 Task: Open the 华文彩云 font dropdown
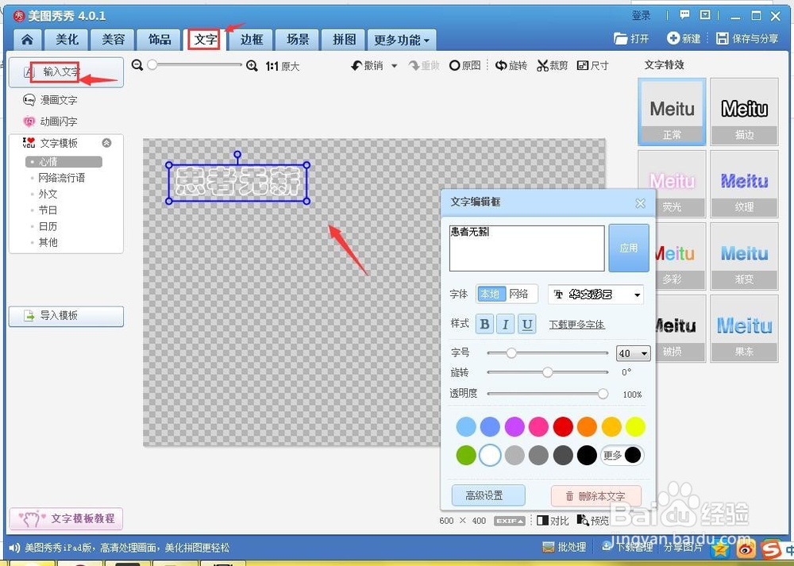(595, 295)
